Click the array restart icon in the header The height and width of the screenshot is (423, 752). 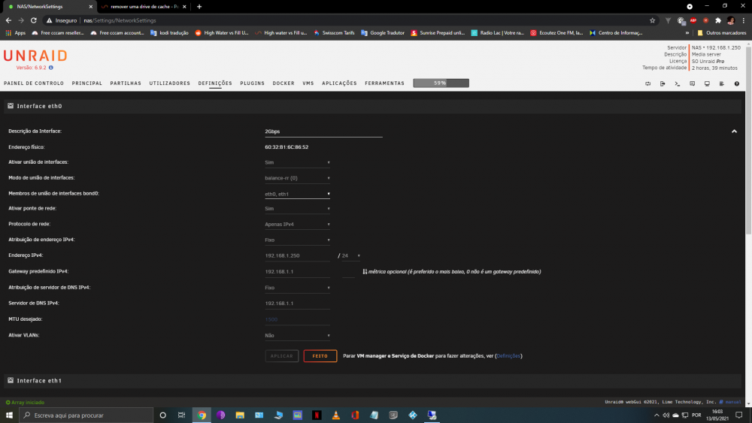(x=648, y=83)
